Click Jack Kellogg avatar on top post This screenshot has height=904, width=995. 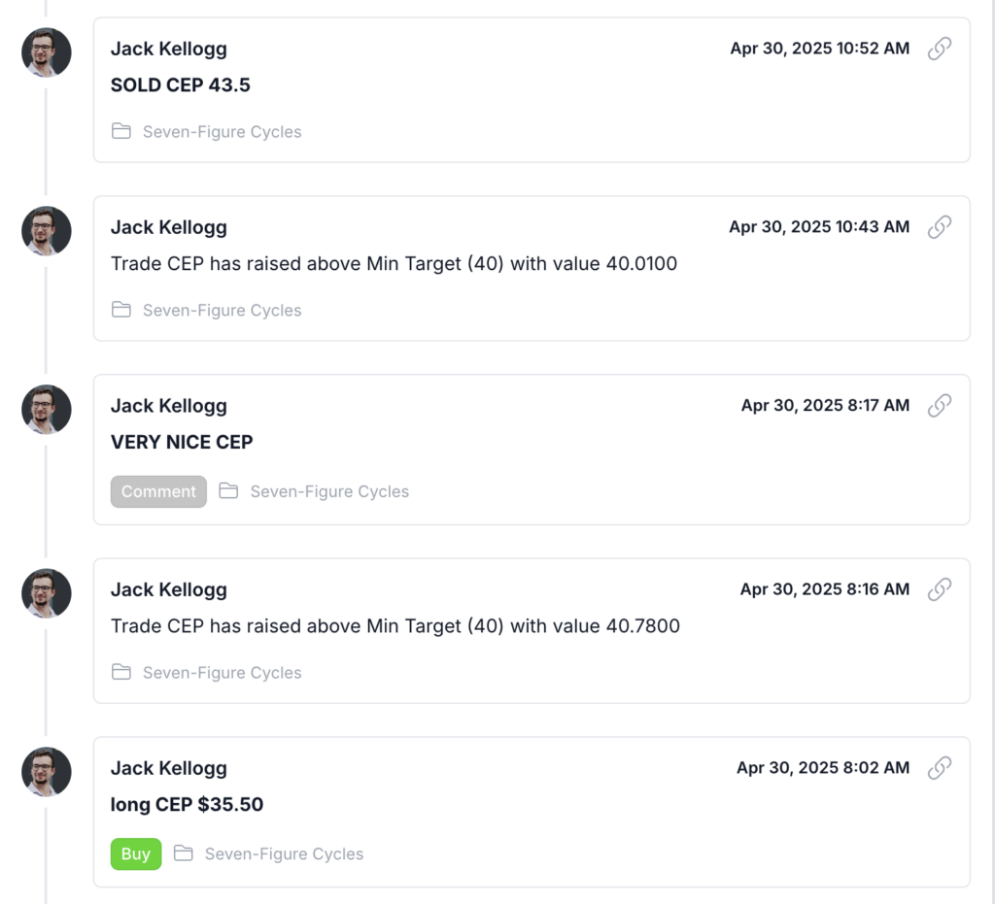(47, 52)
